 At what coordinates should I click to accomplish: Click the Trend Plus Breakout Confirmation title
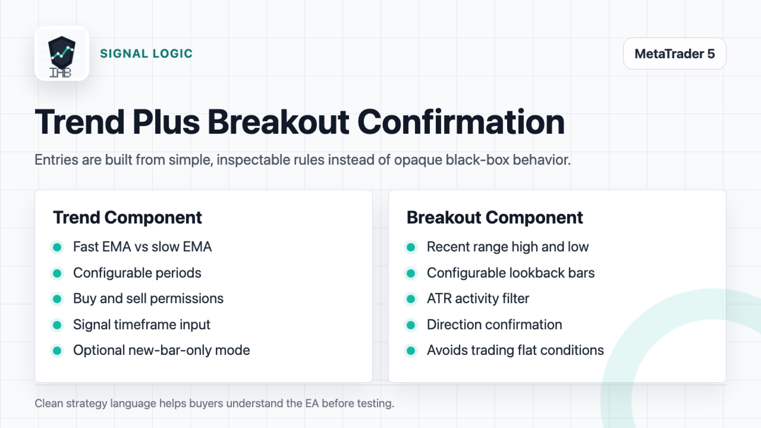point(300,122)
